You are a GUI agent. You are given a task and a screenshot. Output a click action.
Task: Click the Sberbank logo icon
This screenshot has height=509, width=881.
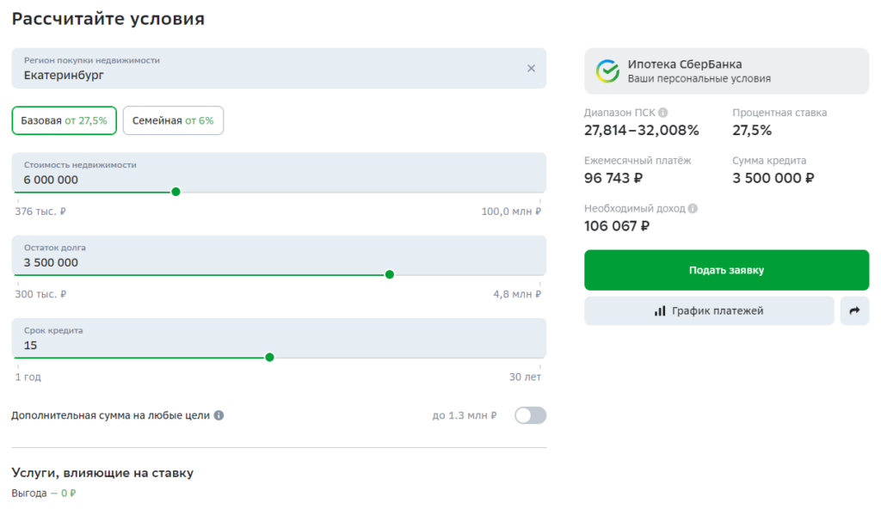pos(607,71)
